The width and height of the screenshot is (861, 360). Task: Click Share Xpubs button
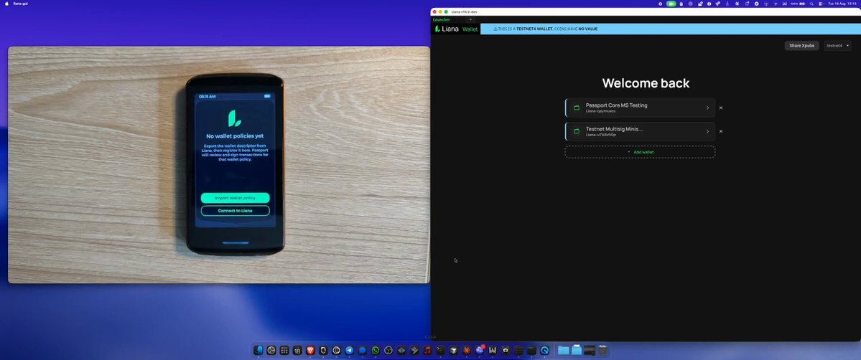click(x=801, y=46)
